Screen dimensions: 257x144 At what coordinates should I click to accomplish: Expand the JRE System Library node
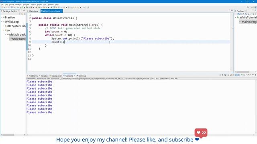pyautogui.click(x=4, y=26)
